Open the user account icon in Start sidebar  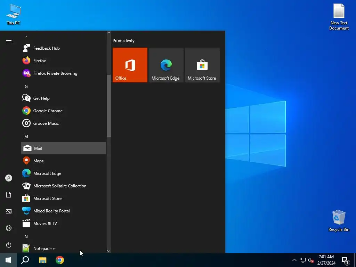pos(9,178)
